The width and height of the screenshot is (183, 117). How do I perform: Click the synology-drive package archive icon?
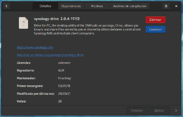click(x=23, y=23)
